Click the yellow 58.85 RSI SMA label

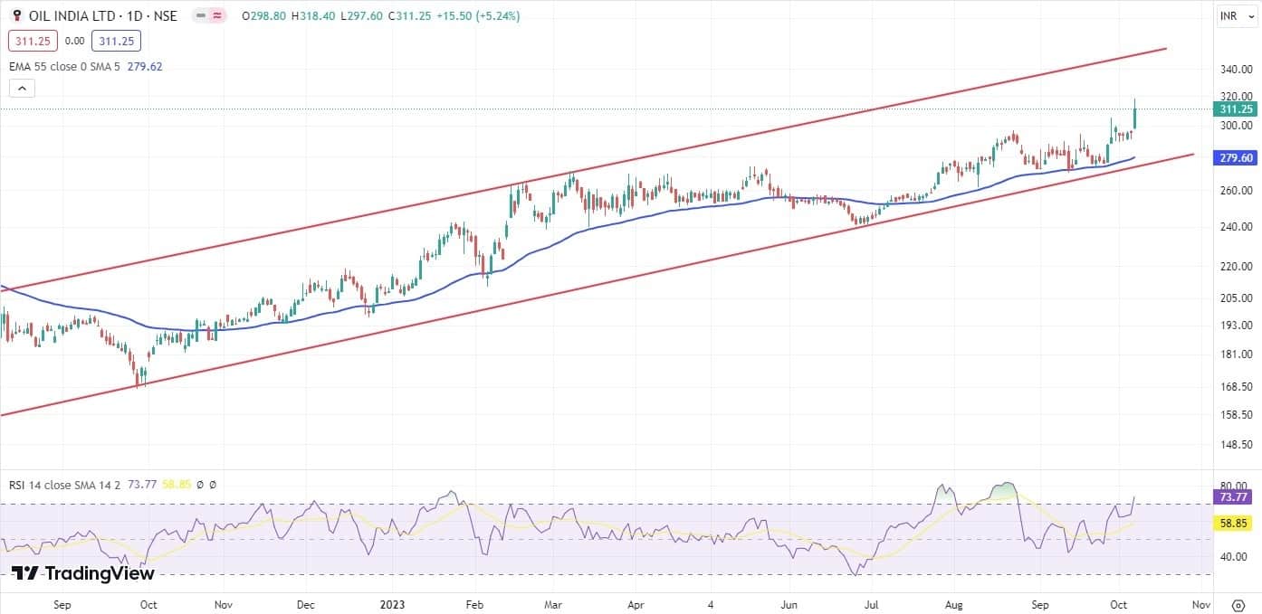1236,523
